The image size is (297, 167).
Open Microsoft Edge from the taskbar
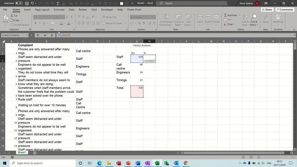(99, 163)
